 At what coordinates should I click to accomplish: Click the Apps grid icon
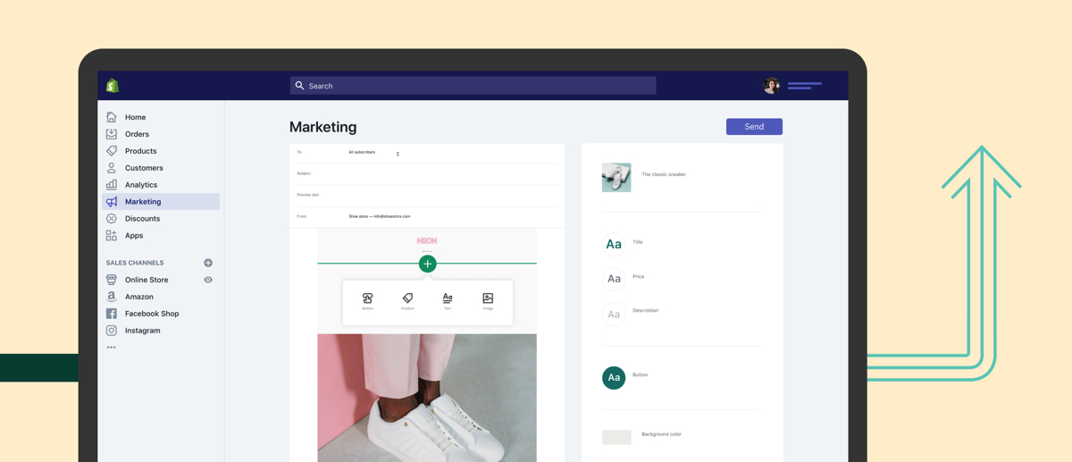point(112,236)
